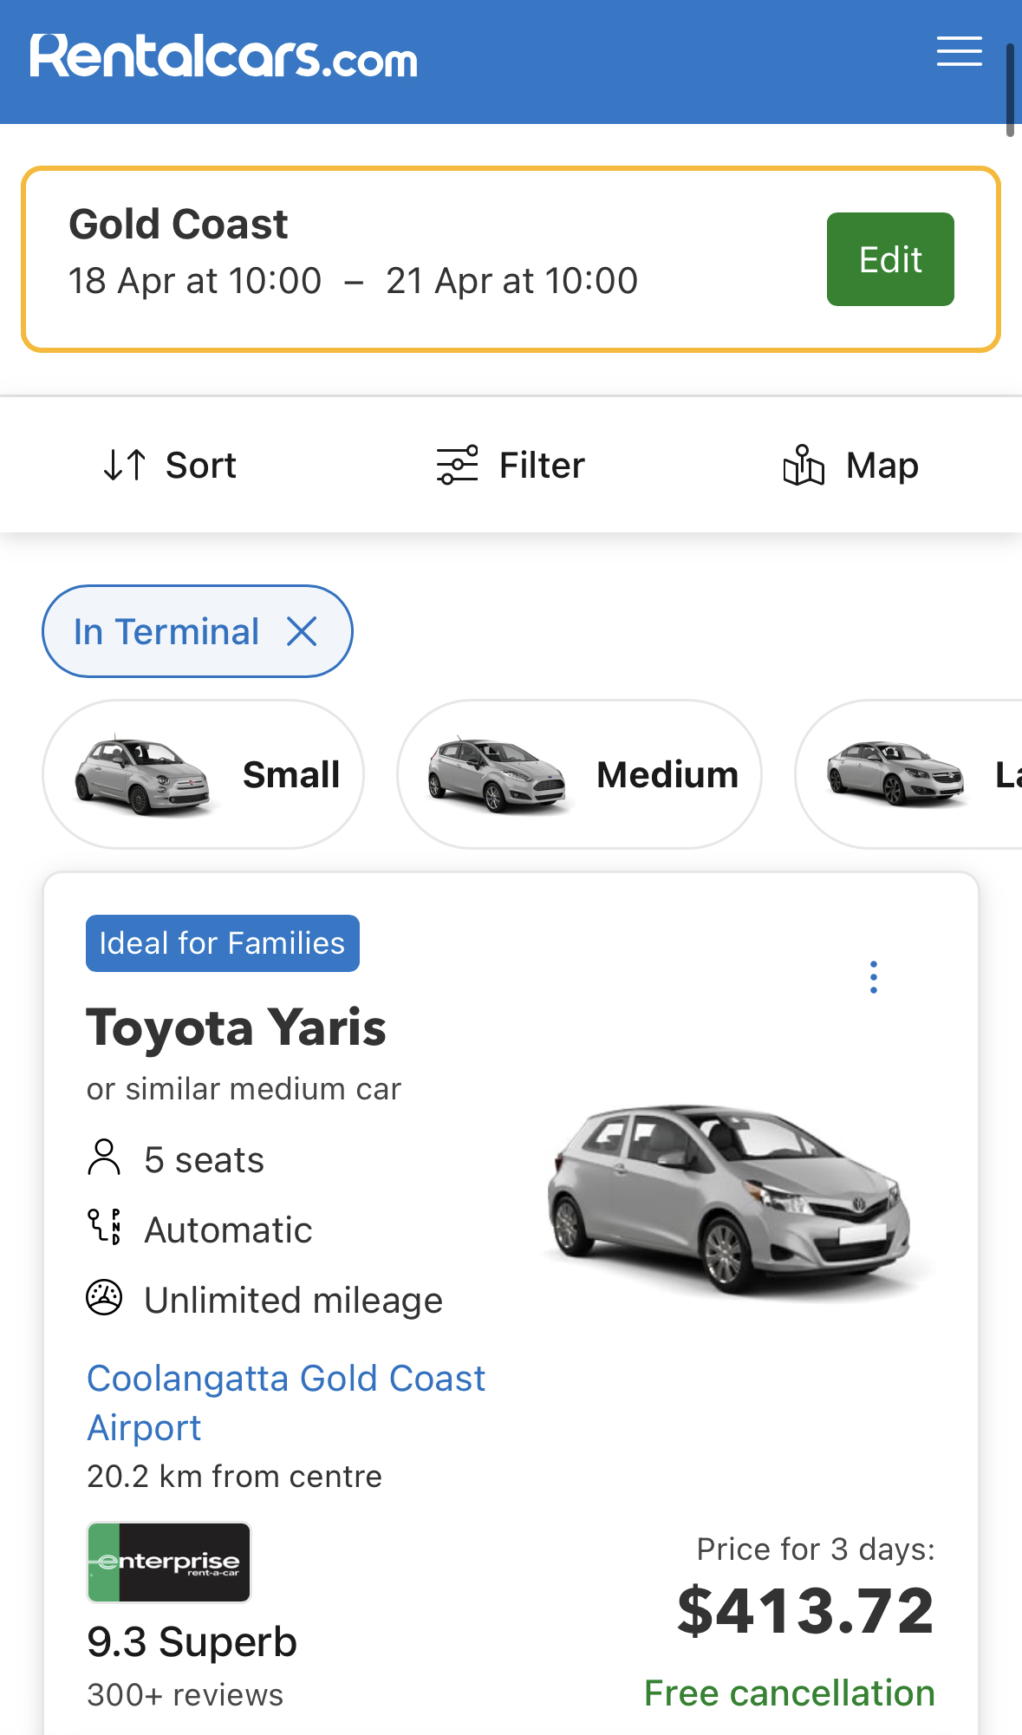Click the 5 seats person icon
This screenshot has height=1735, width=1022.
point(104,1158)
